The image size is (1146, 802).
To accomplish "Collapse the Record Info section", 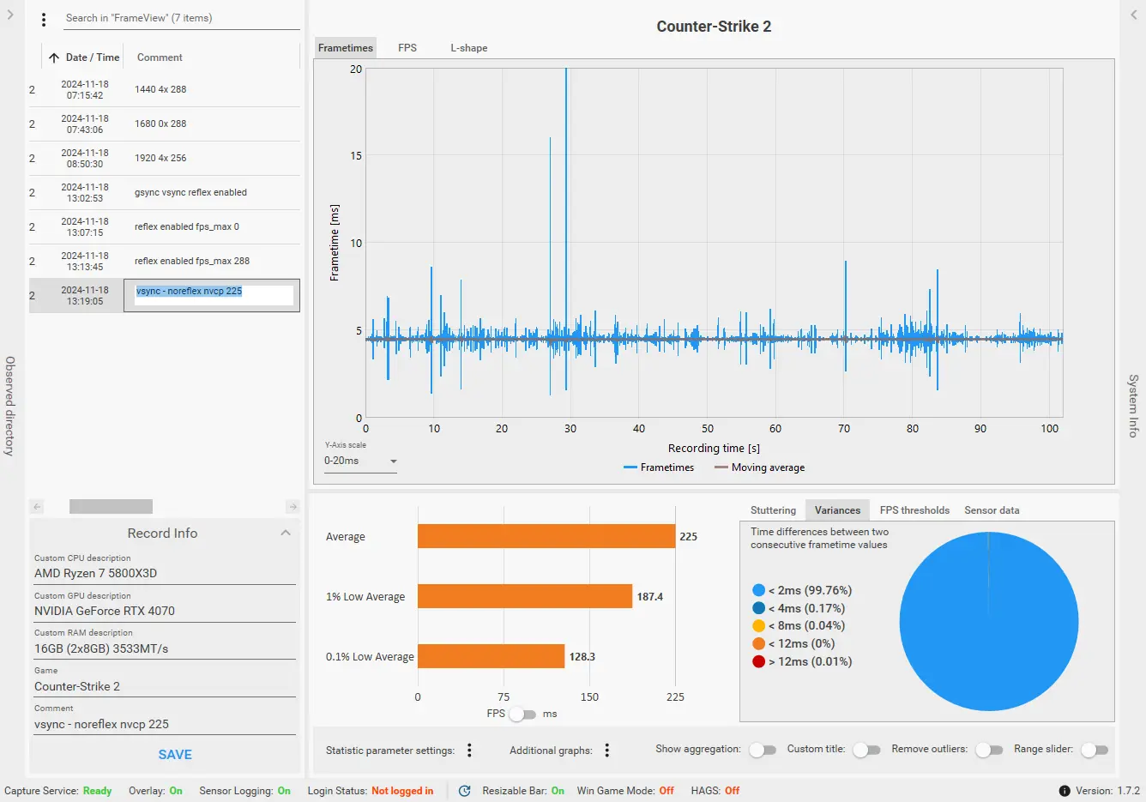I will (286, 533).
